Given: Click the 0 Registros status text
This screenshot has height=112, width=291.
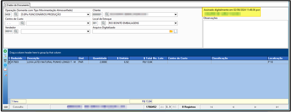Looking at the screenshot, I should point(189,107).
